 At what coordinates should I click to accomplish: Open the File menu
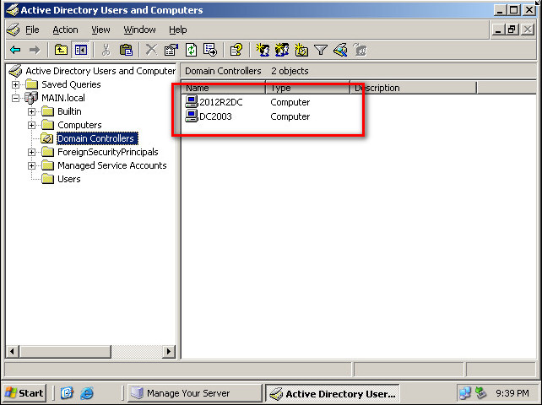click(32, 30)
